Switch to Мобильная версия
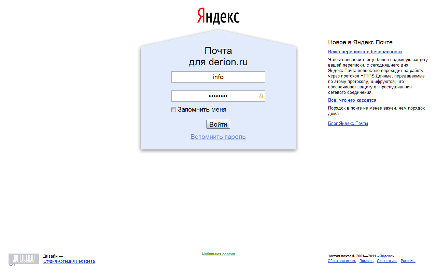Image resolution: width=437 pixels, height=273 pixels. coord(218,254)
